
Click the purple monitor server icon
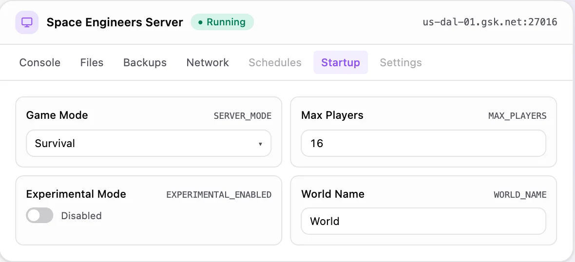coord(27,22)
